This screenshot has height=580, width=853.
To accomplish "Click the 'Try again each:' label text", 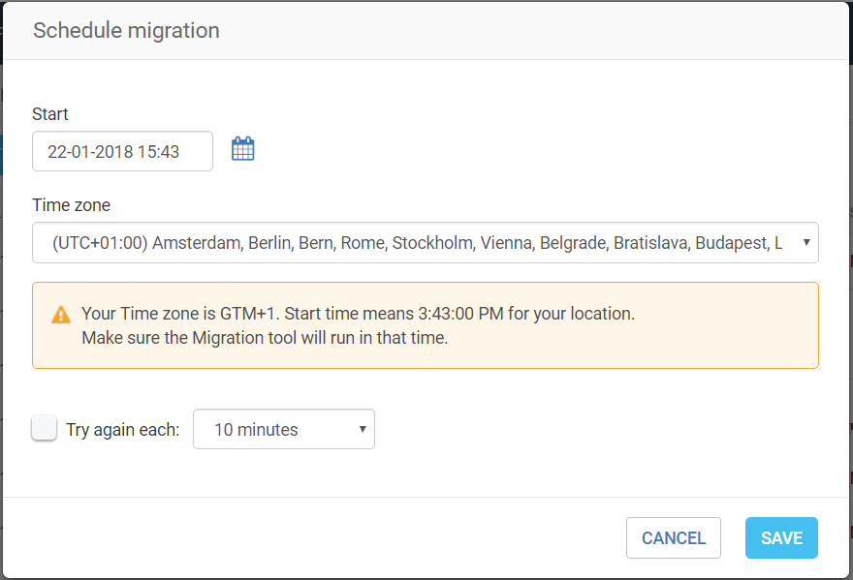I will tap(123, 430).
